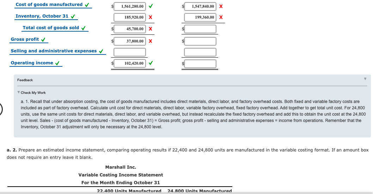The height and width of the screenshot is (194, 373).
Task: Click '24,800 Units Manufactured' column header
Action: (x=200, y=191)
